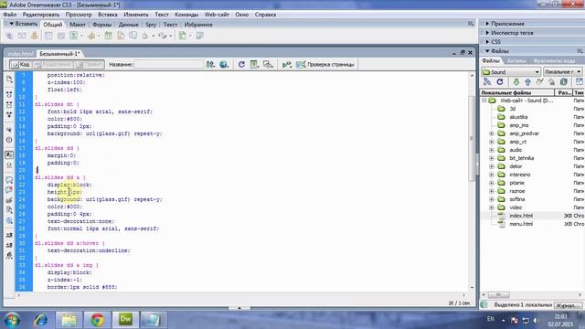Screen dimensions: 585x329
Task: Apply Comment icon in coding toolbar
Action: click(9, 180)
